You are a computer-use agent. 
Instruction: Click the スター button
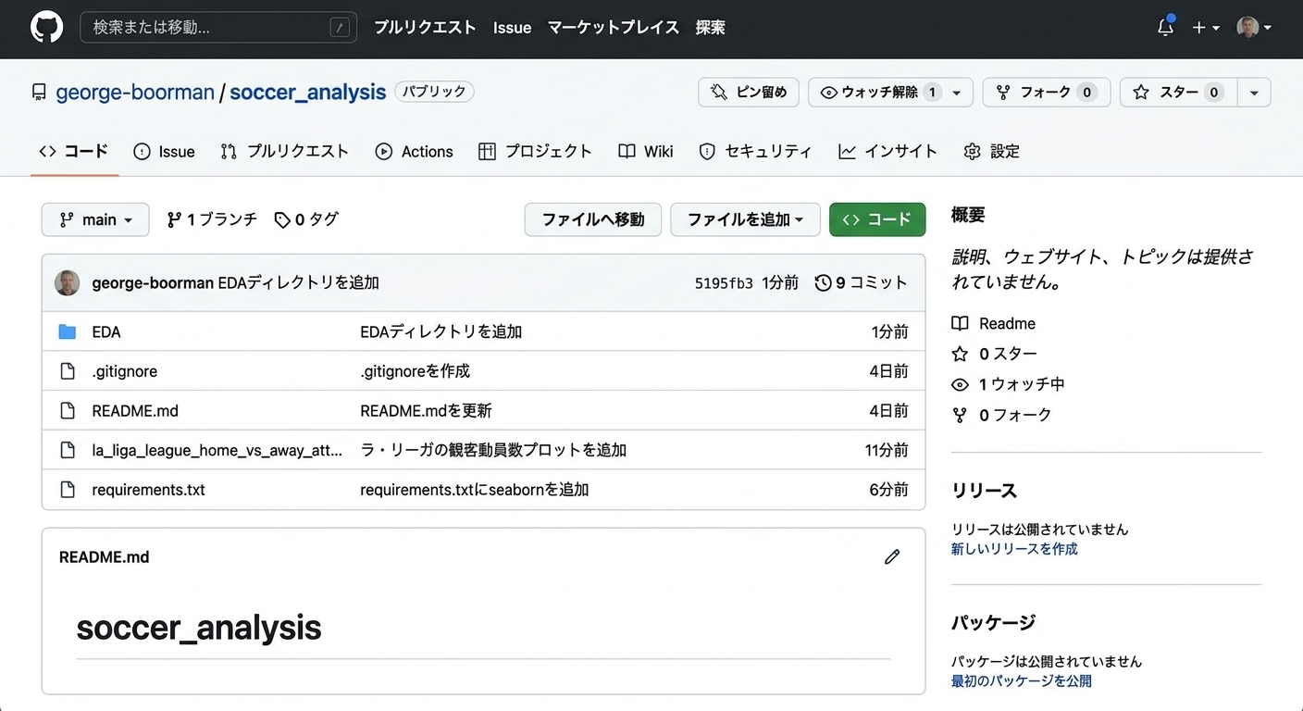tap(1178, 92)
